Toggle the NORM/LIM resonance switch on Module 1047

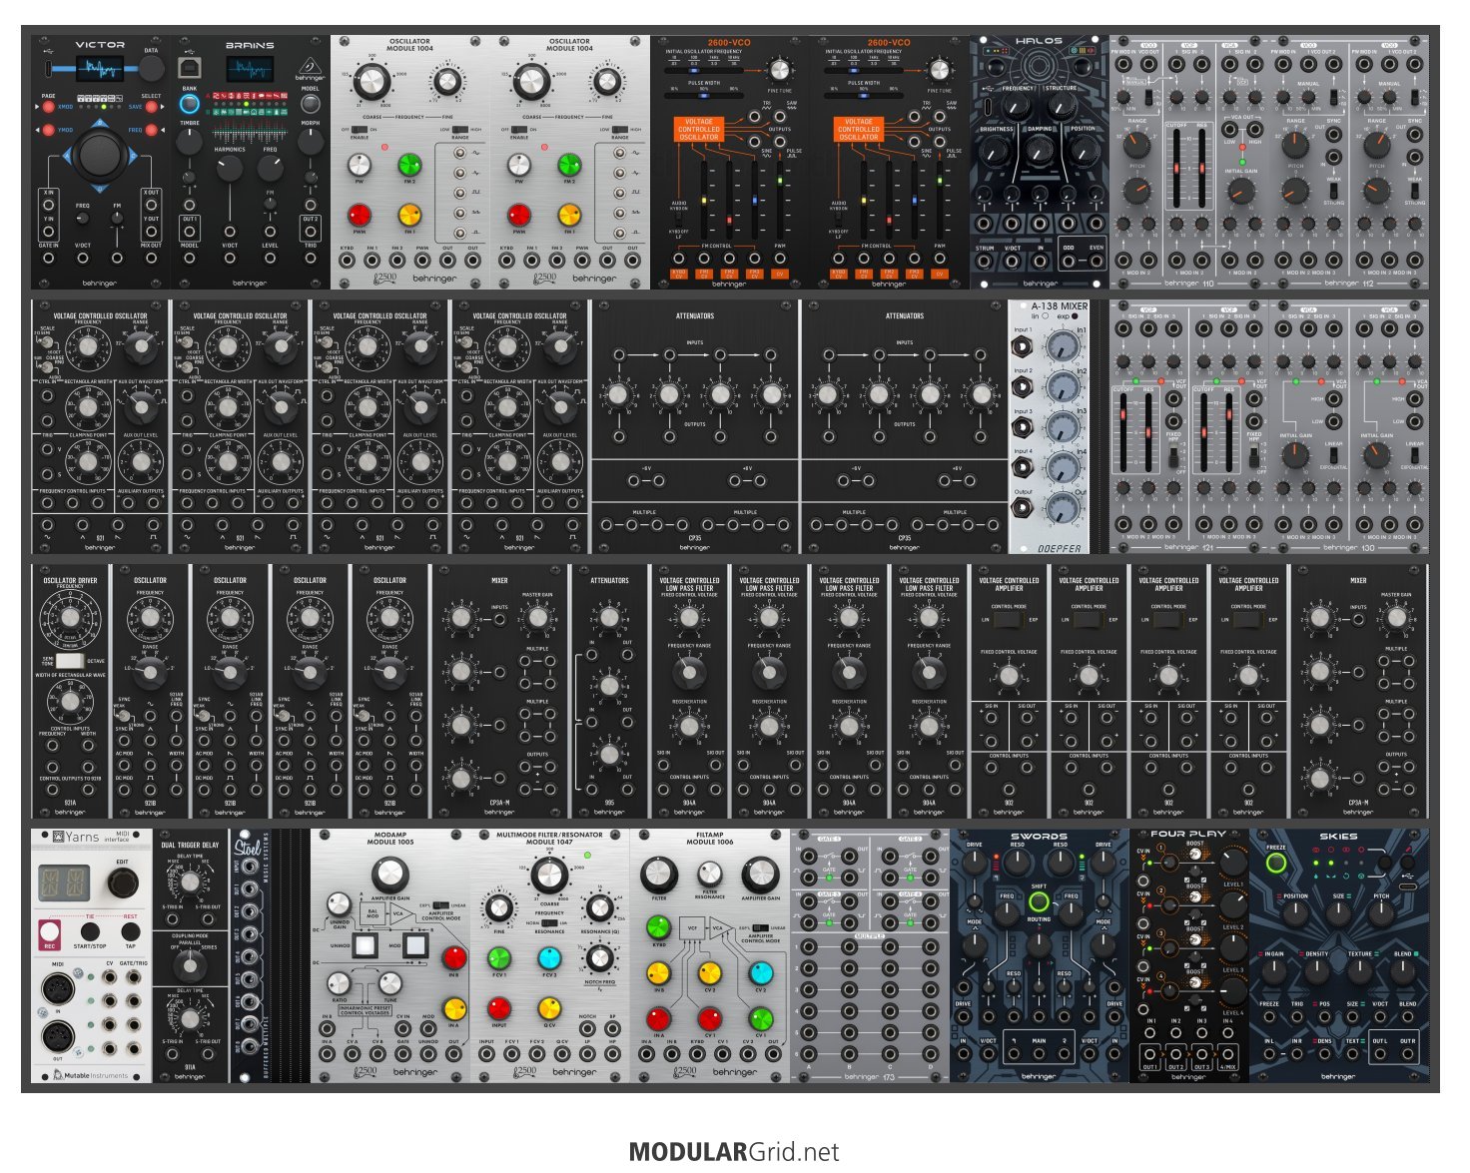pos(549,922)
